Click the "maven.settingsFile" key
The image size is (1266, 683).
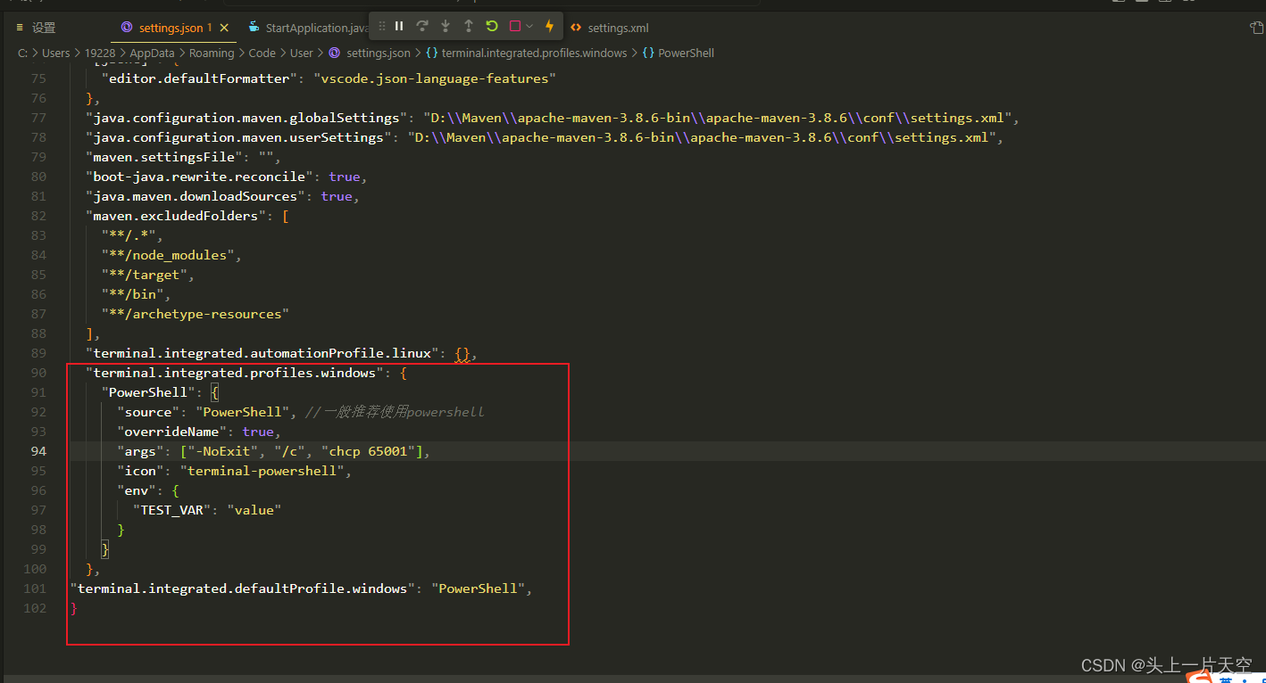164,157
